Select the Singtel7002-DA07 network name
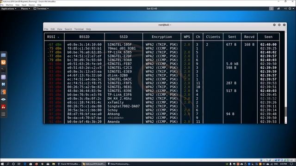The width and height of the screenshot is (296, 166). click(x=123, y=107)
